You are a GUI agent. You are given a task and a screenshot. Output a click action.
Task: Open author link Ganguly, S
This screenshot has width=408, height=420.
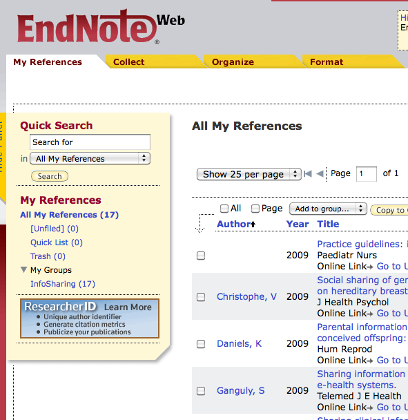point(241,391)
